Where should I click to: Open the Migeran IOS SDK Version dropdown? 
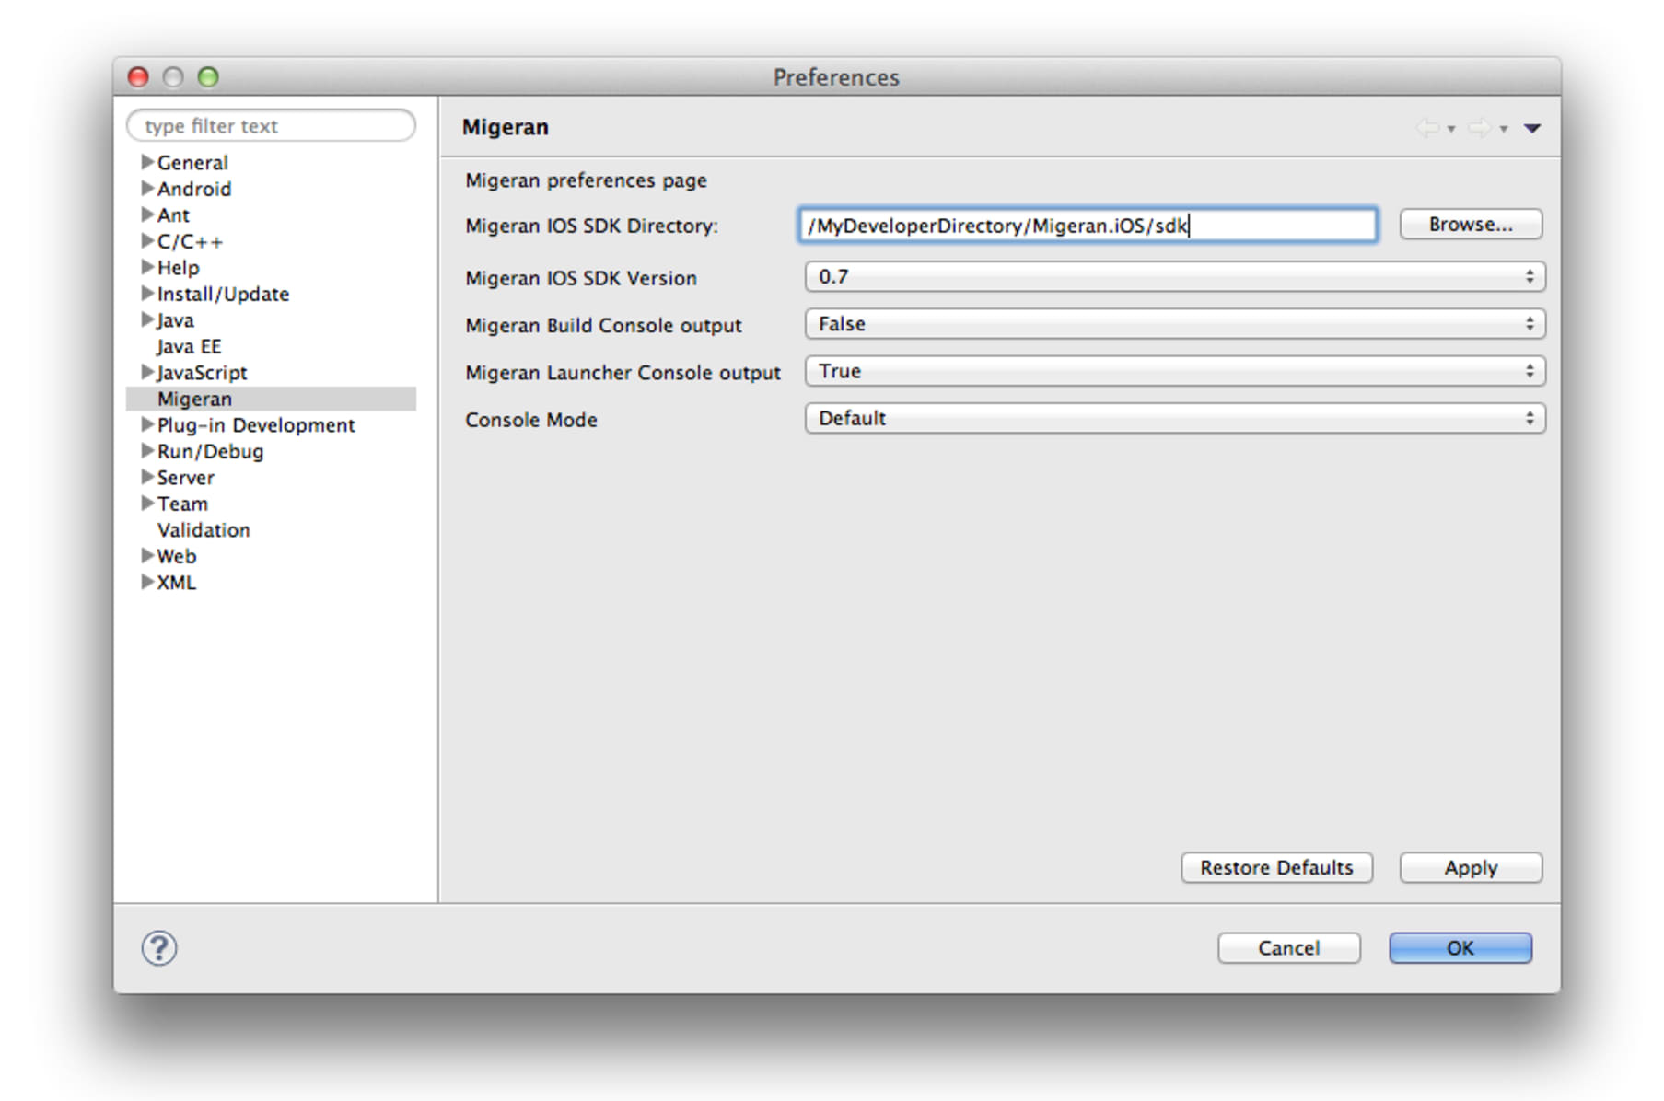[x=1175, y=276]
